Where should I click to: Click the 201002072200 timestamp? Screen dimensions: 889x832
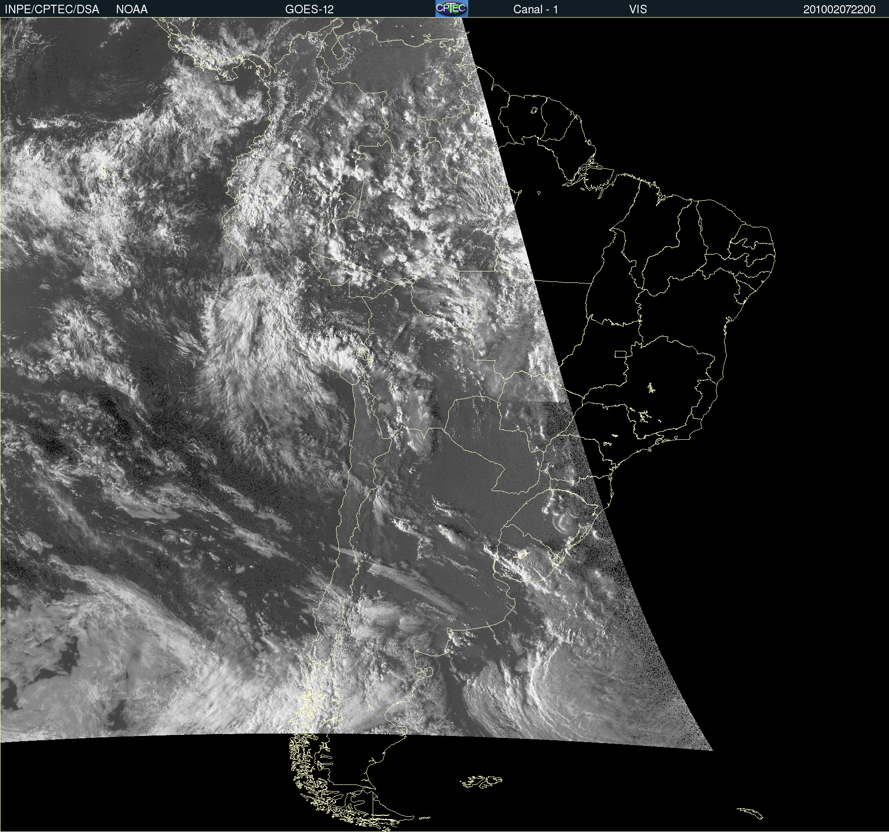[840, 10]
